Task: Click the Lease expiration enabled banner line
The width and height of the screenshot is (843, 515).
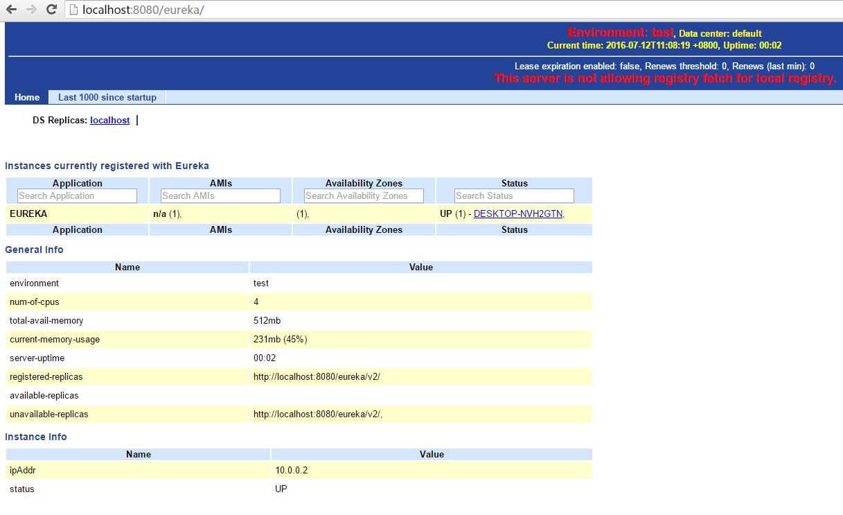Action: click(x=664, y=66)
